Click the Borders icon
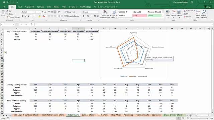The height and width of the screenshot is (120, 214). coord(34,16)
